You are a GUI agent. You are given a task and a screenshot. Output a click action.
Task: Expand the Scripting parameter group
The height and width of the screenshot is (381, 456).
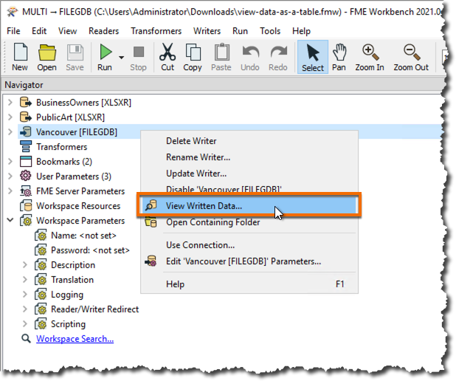25,323
